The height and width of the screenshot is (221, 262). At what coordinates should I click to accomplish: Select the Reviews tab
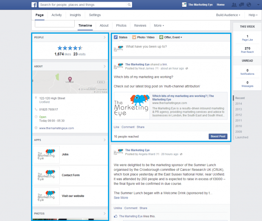(140, 25)
